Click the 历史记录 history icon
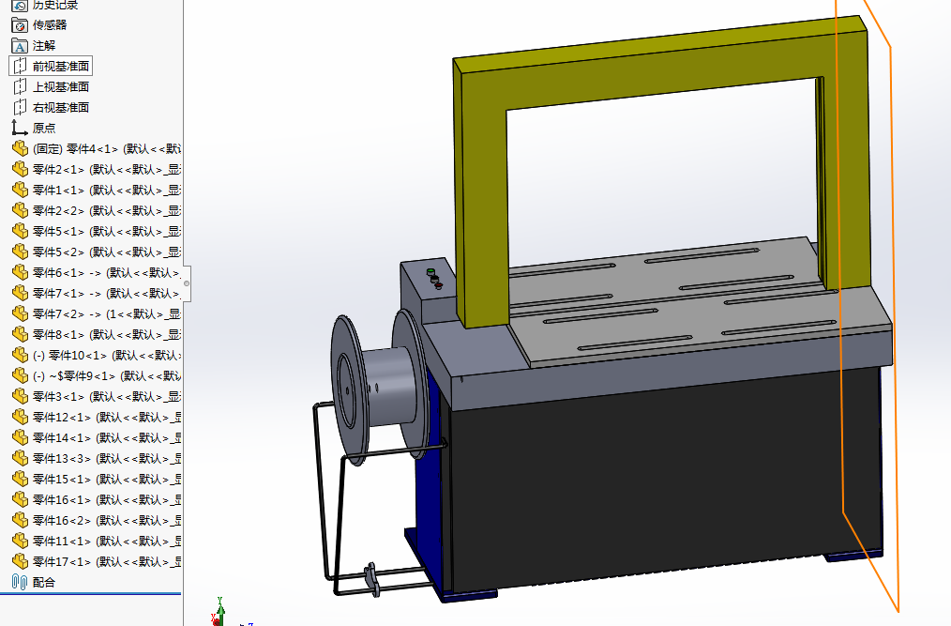The height and width of the screenshot is (626, 951). (20, 6)
